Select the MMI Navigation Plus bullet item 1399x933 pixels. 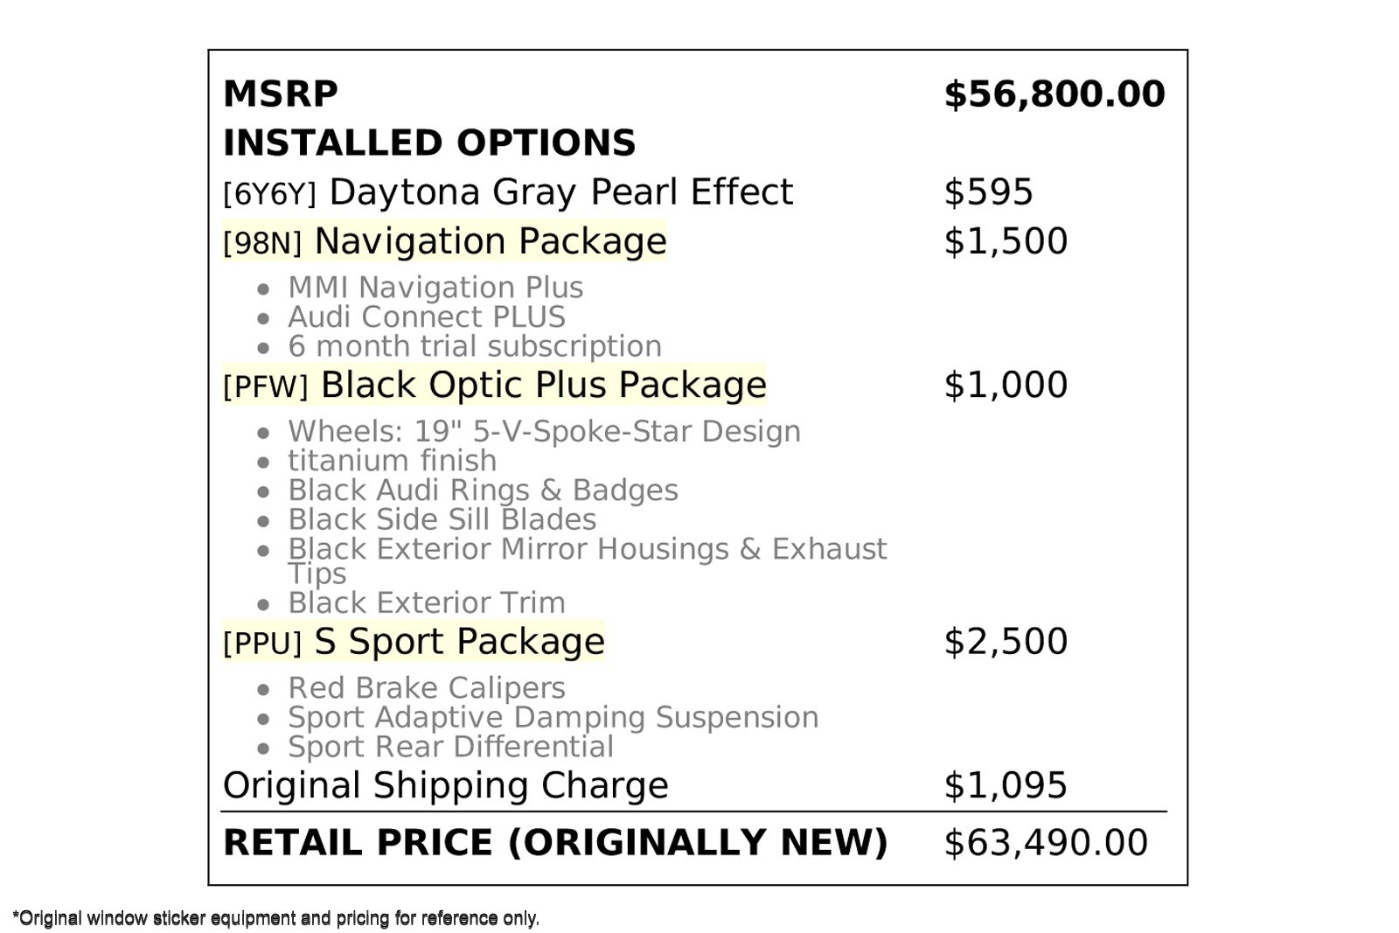click(435, 288)
